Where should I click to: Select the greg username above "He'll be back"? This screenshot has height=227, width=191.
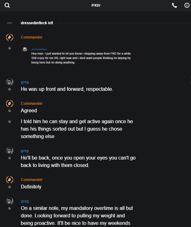[x=25, y=151]
